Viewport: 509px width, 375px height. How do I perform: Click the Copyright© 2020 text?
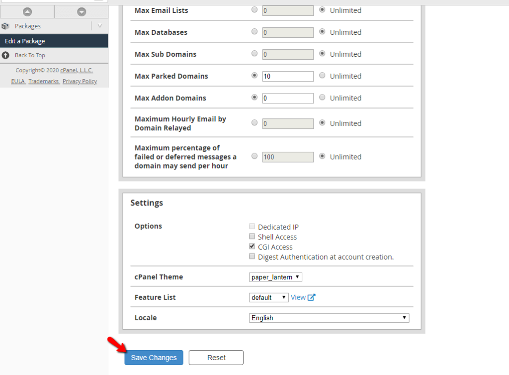pos(37,70)
